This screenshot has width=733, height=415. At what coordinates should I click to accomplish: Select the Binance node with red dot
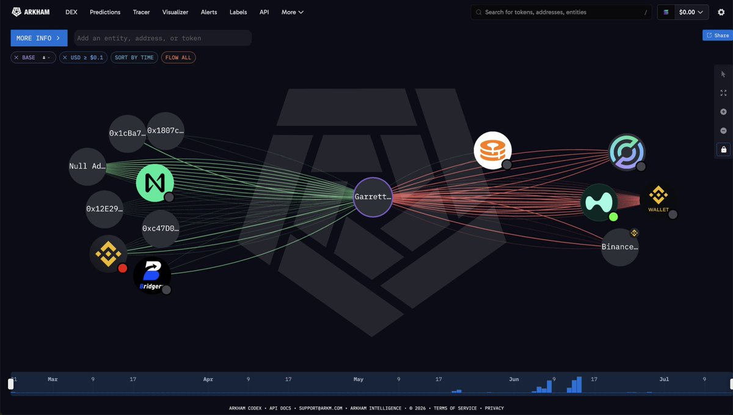108,253
